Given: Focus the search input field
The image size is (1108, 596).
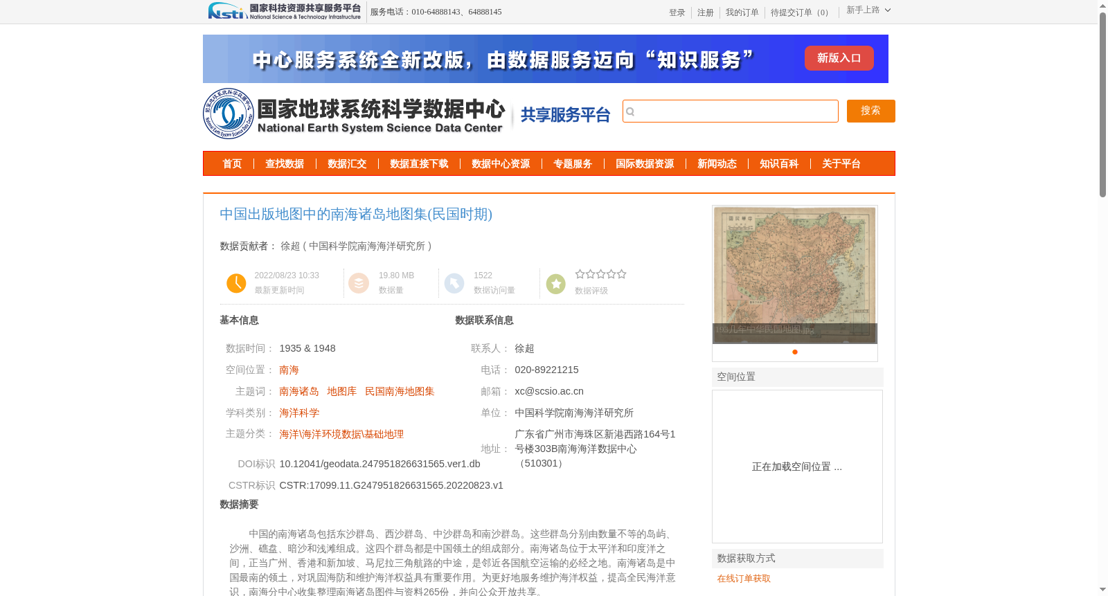Looking at the screenshot, I should click(730, 111).
